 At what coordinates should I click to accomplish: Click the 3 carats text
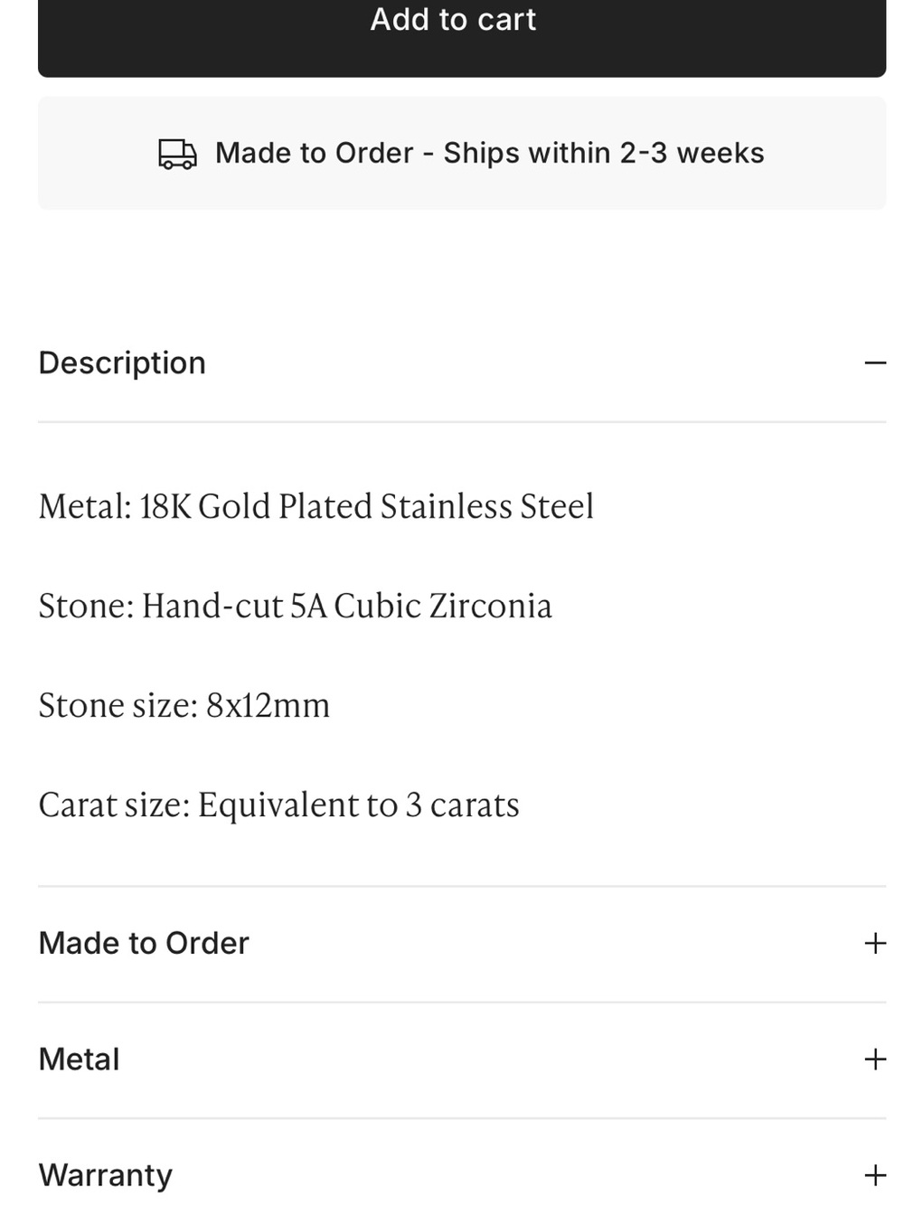click(462, 805)
